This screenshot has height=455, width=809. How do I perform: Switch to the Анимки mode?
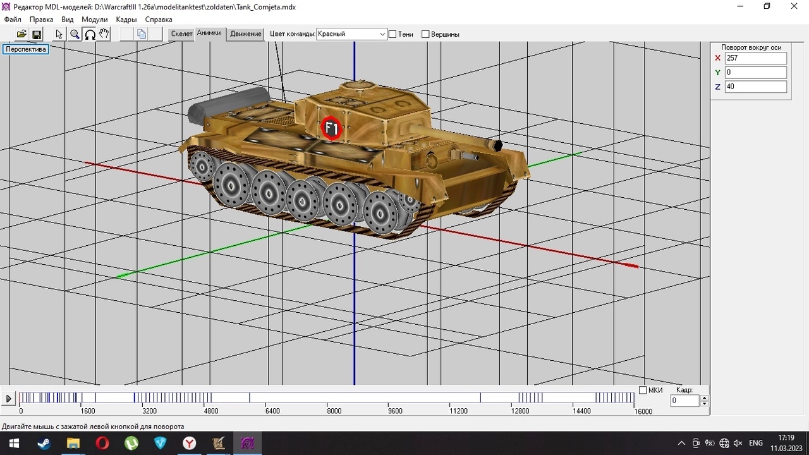click(x=209, y=33)
